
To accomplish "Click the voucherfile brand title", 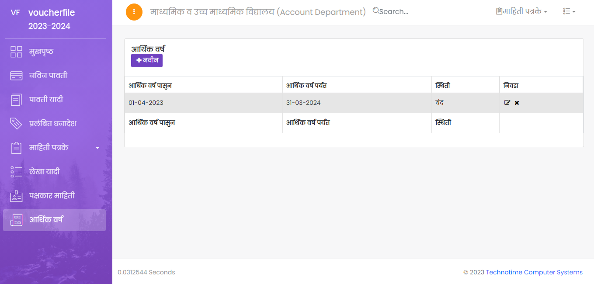I will tap(52, 13).
